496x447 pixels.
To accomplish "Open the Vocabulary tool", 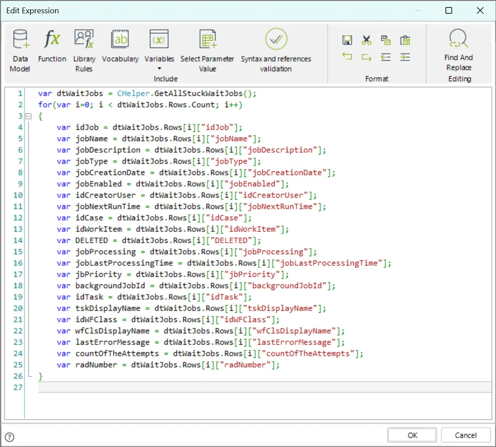I will (x=120, y=46).
